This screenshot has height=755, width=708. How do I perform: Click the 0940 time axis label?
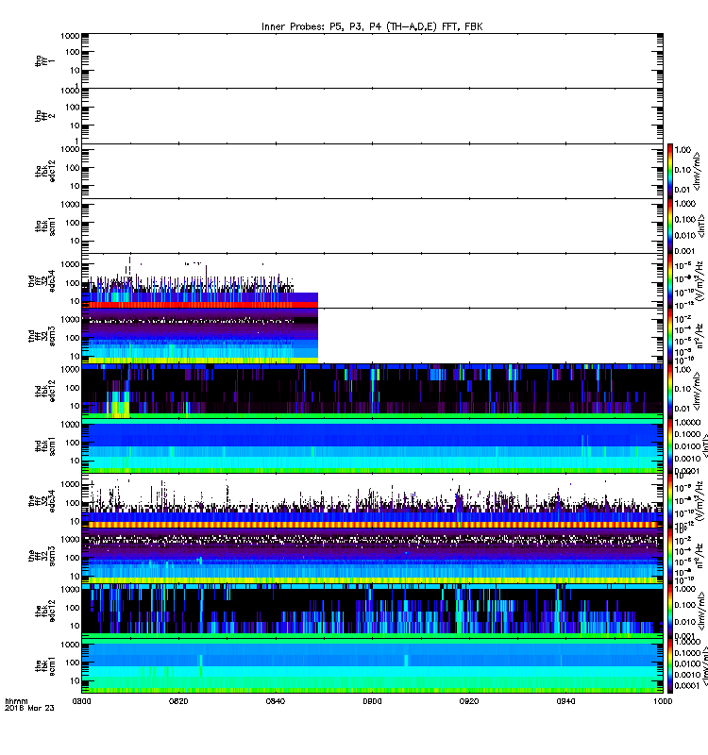(565, 701)
